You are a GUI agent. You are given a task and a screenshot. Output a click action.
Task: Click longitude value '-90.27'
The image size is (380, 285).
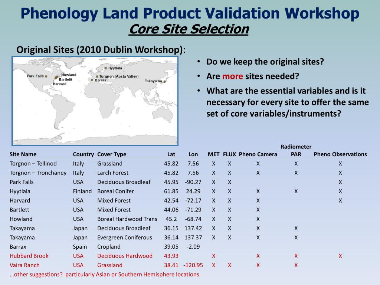(x=193, y=182)
